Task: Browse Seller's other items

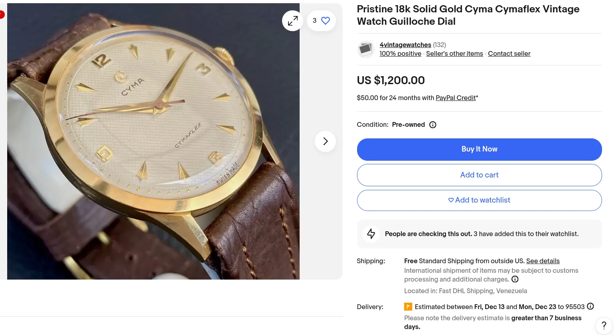Action: tap(454, 53)
